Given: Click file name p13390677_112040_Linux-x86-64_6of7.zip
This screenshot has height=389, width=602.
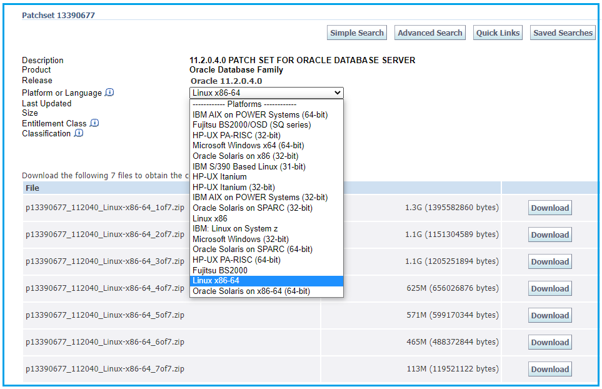Looking at the screenshot, I should click(x=105, y=342).
